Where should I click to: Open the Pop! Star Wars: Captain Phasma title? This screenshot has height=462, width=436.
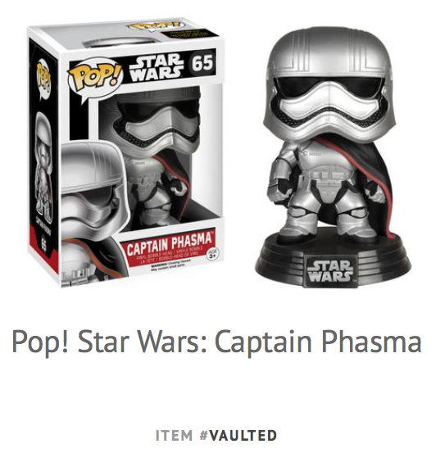coord(216,343)
